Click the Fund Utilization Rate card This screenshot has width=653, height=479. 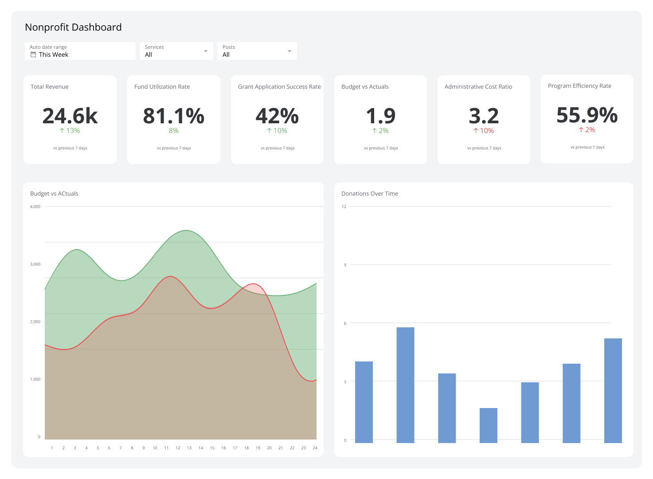click(173, 119)
